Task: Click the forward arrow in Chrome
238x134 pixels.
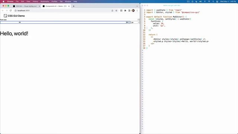Action: click(7, 10)
